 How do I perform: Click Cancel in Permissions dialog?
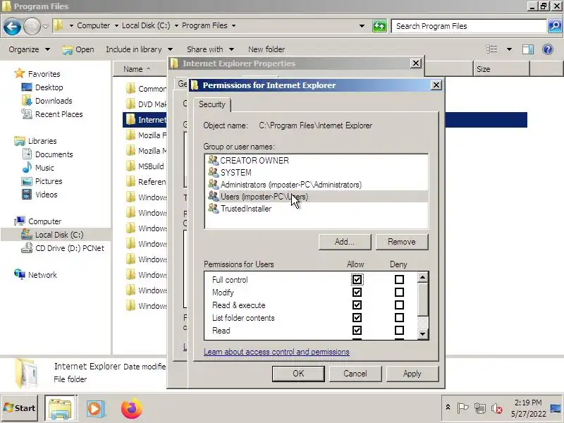click(x=355, y=374)
